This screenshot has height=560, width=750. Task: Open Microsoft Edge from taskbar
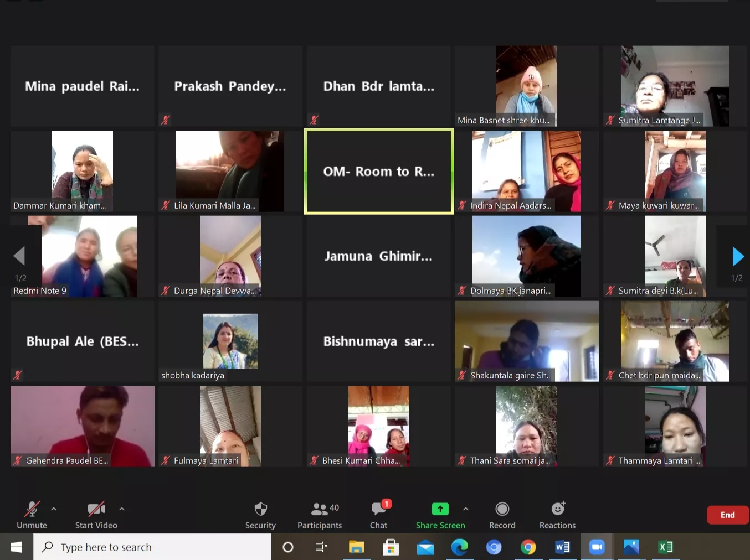(459, 547)
